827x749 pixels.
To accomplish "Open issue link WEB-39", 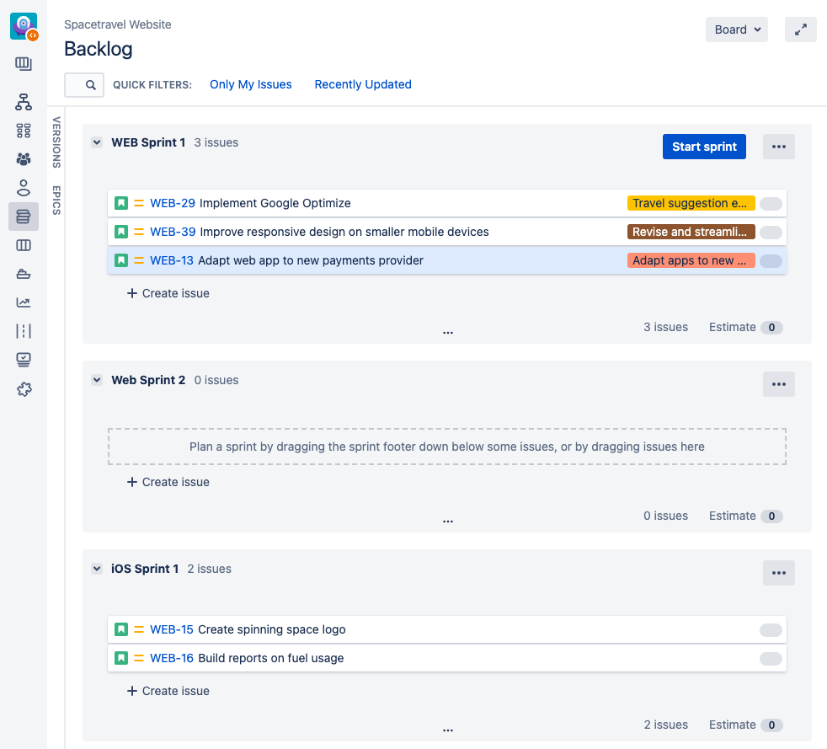I will (173, 232).
